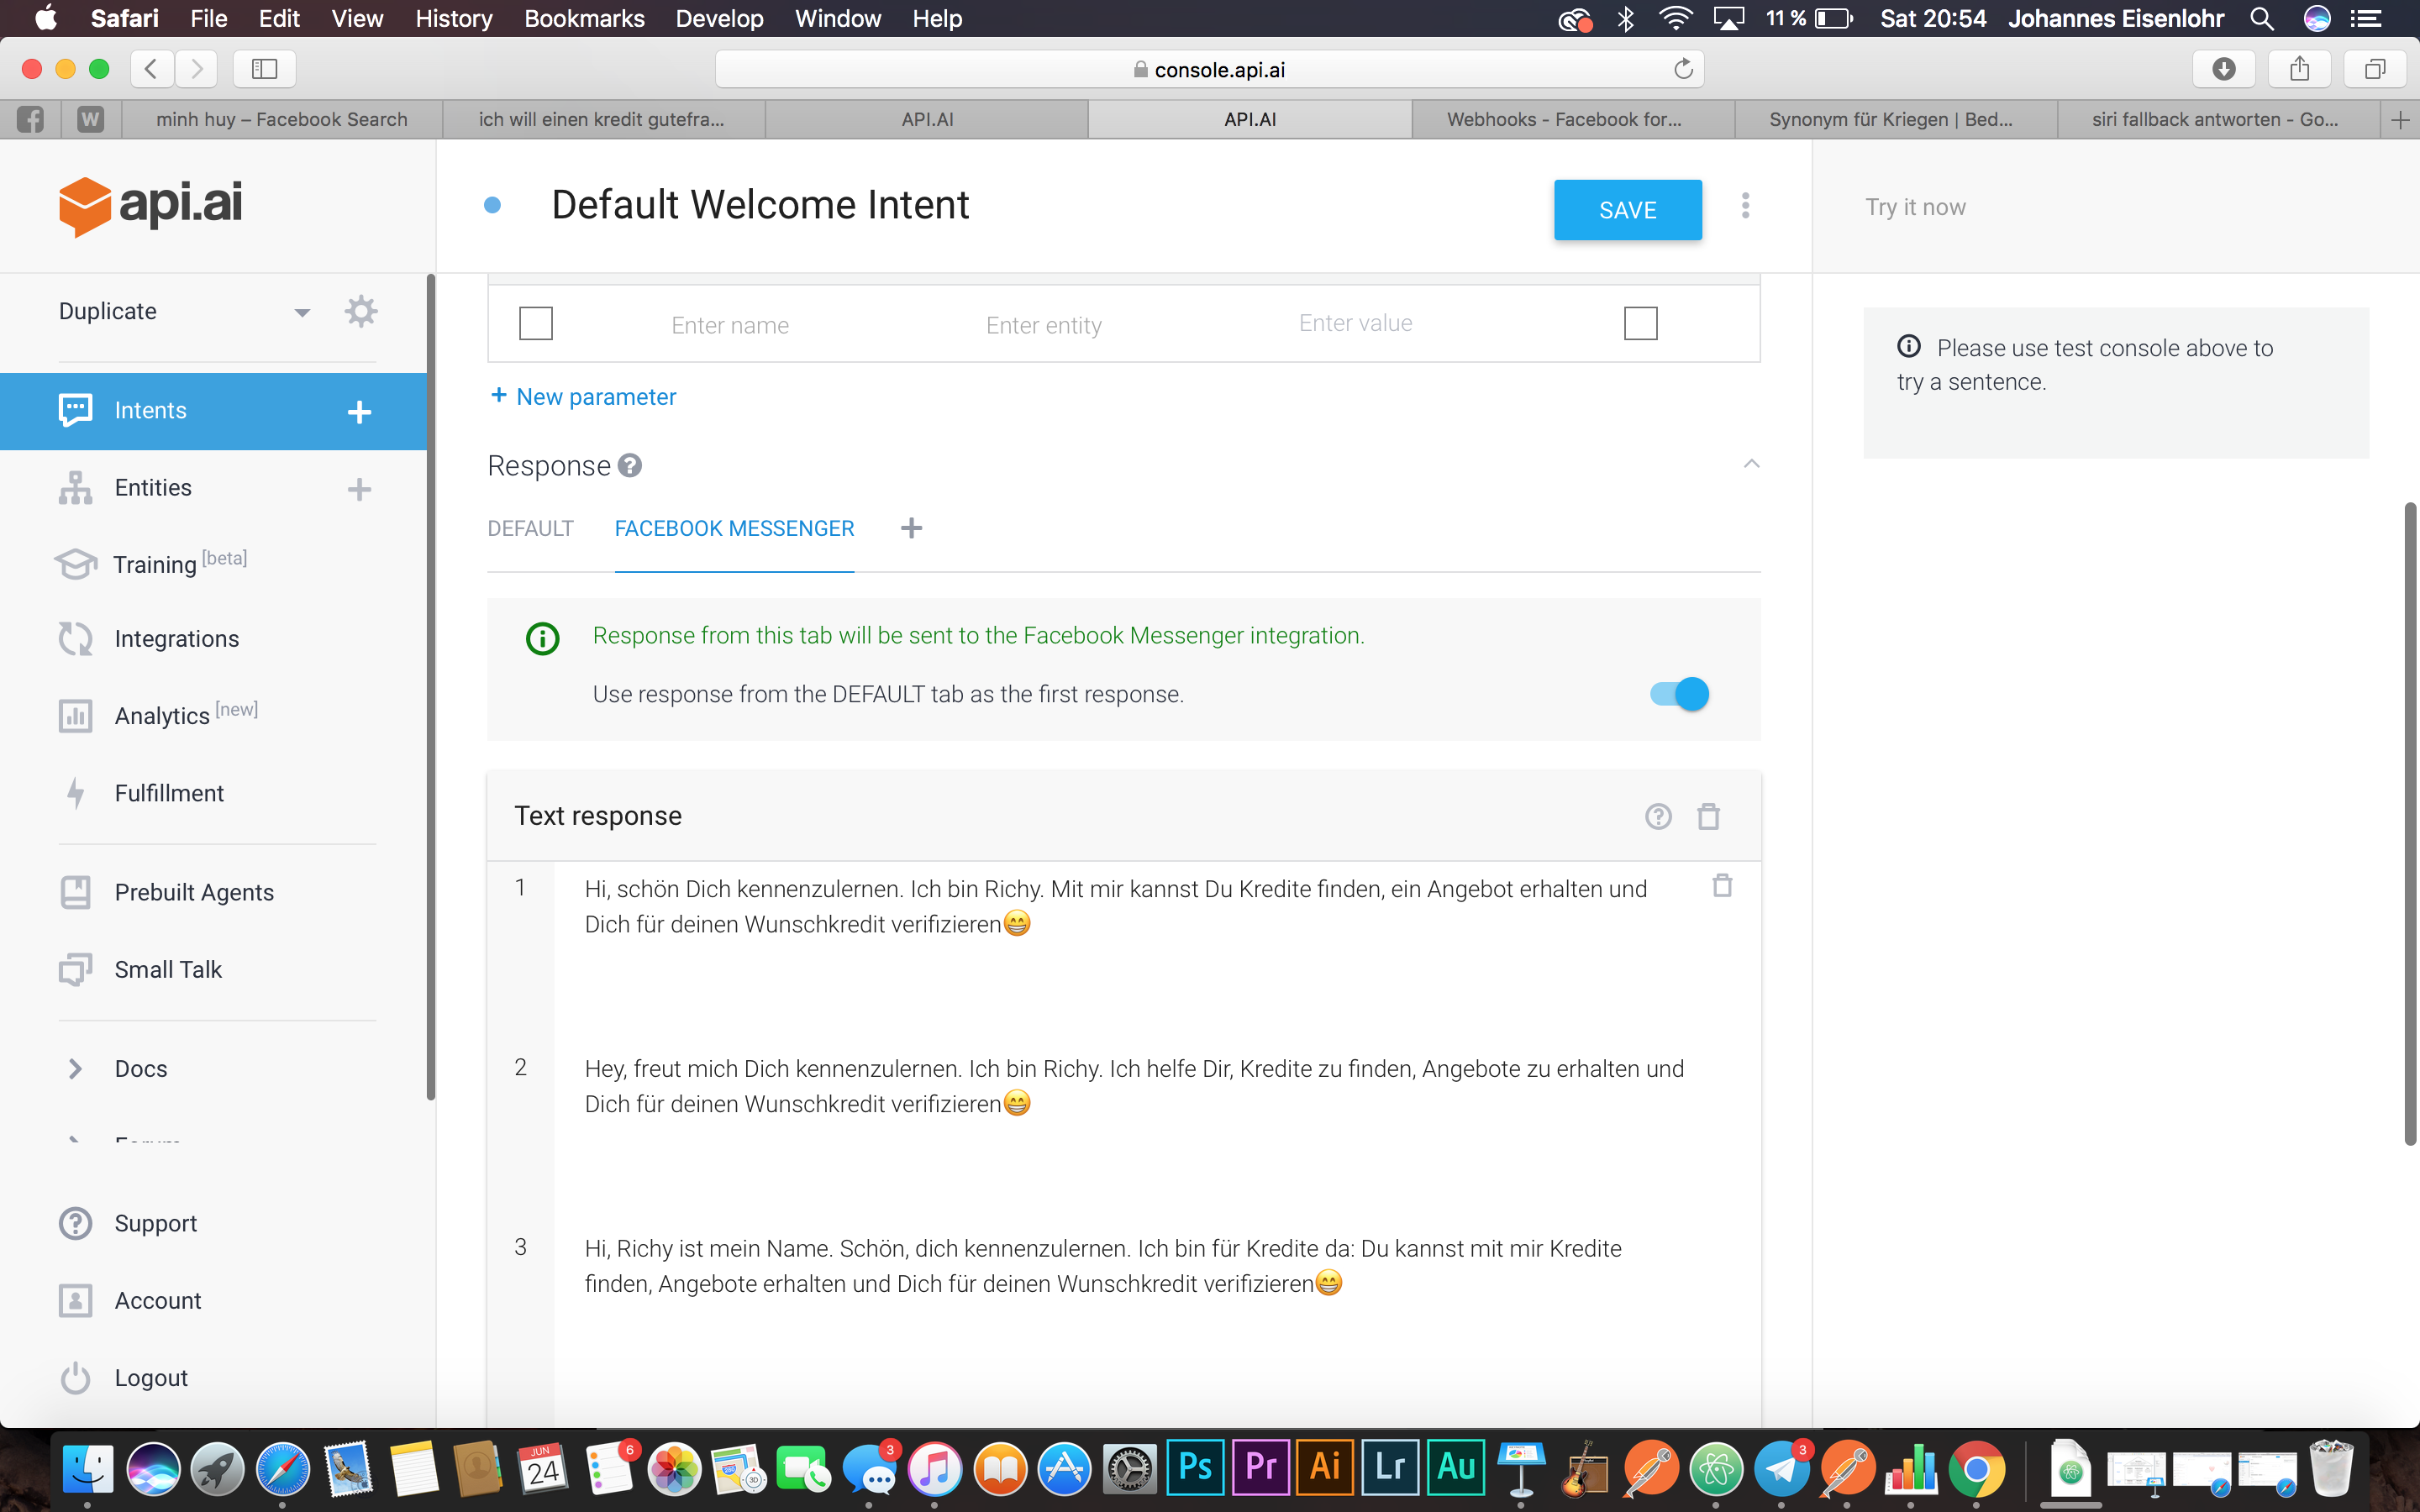Open help for Text response card

(1658, 816)
